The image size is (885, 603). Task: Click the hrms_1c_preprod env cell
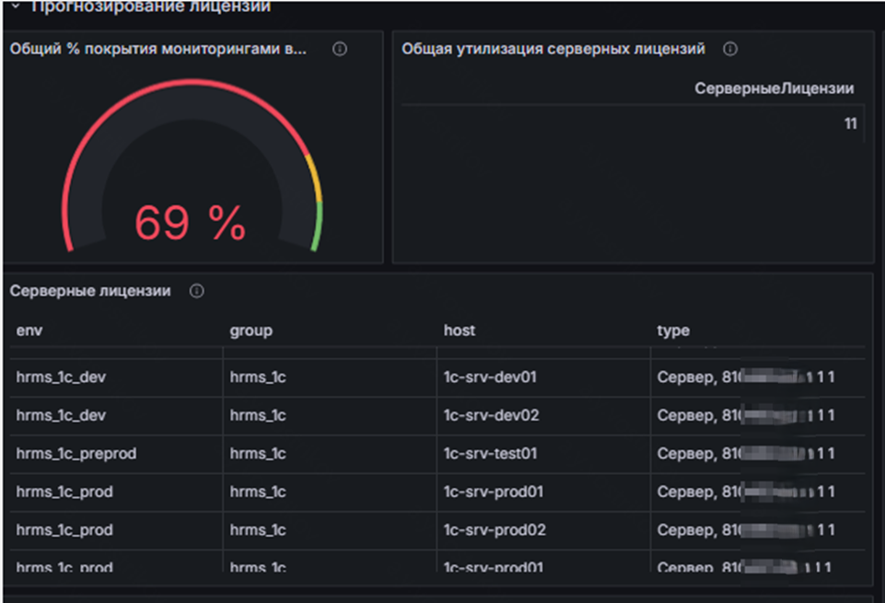[76, 454]
